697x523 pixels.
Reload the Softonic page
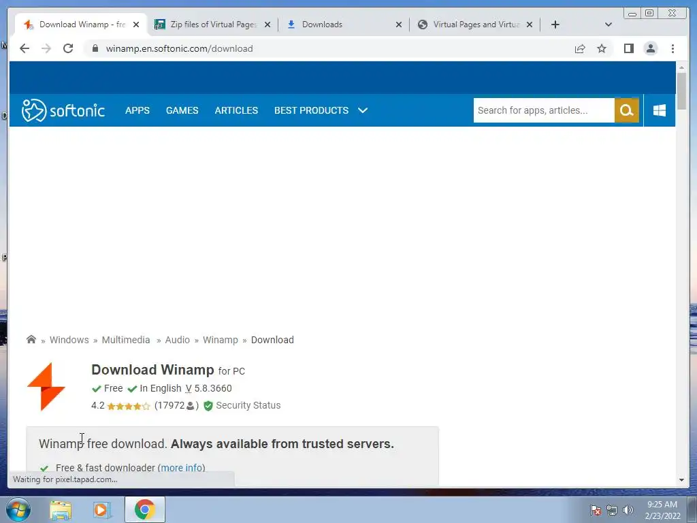coord(68,48)
